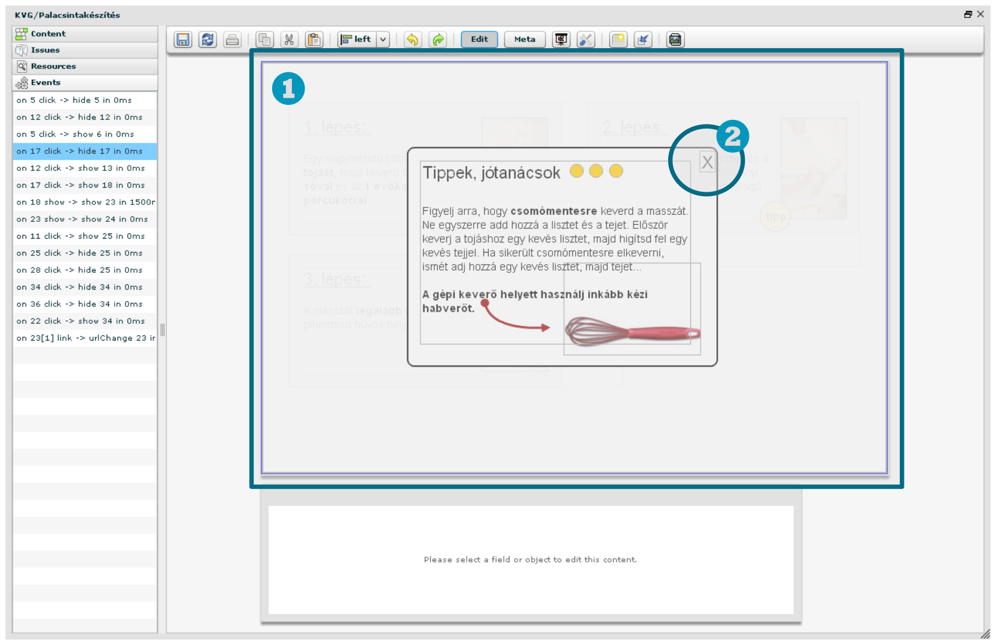Click the Paste clipboard icon
This screenshot has height=644, width=996.
pyautogui.click(x=314, y=39)
